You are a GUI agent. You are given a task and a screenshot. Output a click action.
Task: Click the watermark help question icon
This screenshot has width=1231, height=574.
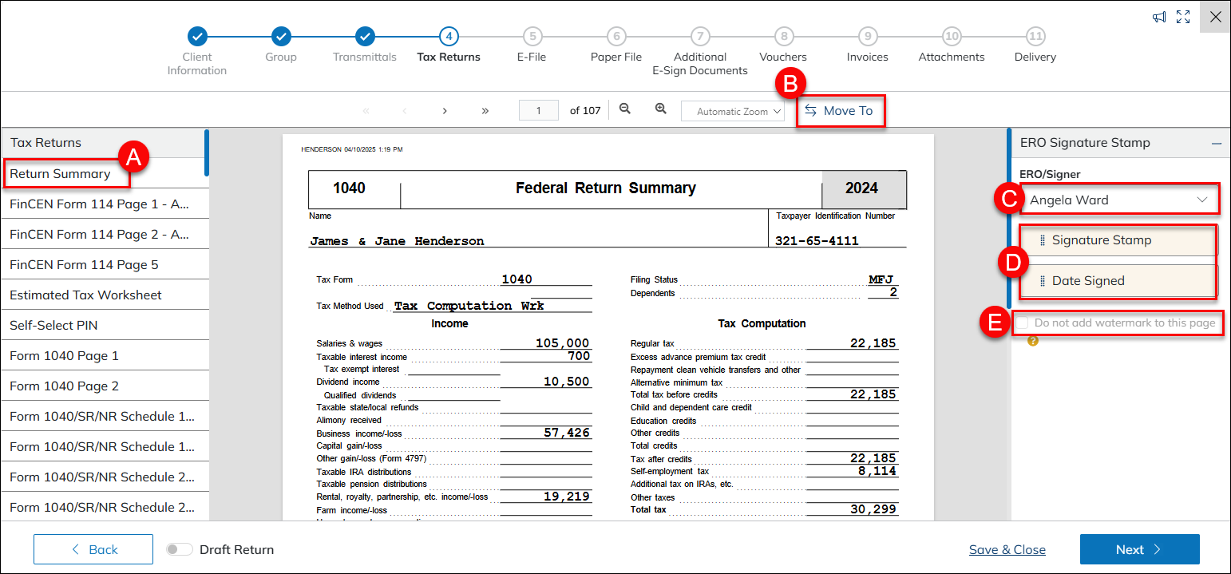click(1032, 341)
